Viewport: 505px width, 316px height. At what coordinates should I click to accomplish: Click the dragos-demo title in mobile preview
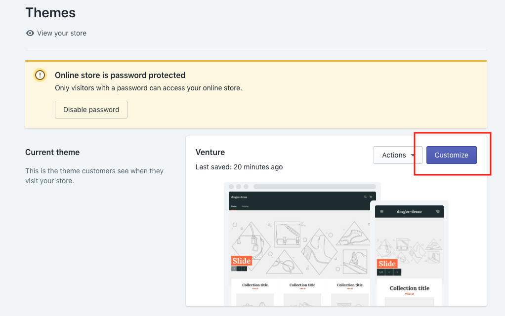pos(409,211)
